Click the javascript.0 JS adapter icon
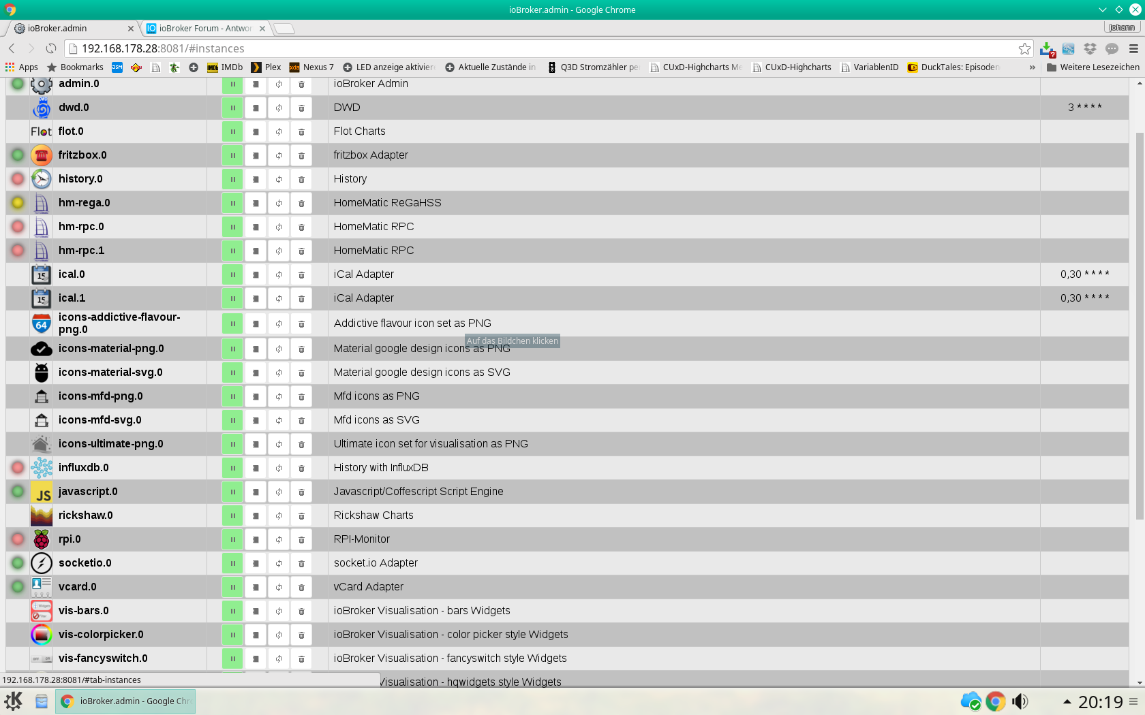 click(x=42, y=492)
